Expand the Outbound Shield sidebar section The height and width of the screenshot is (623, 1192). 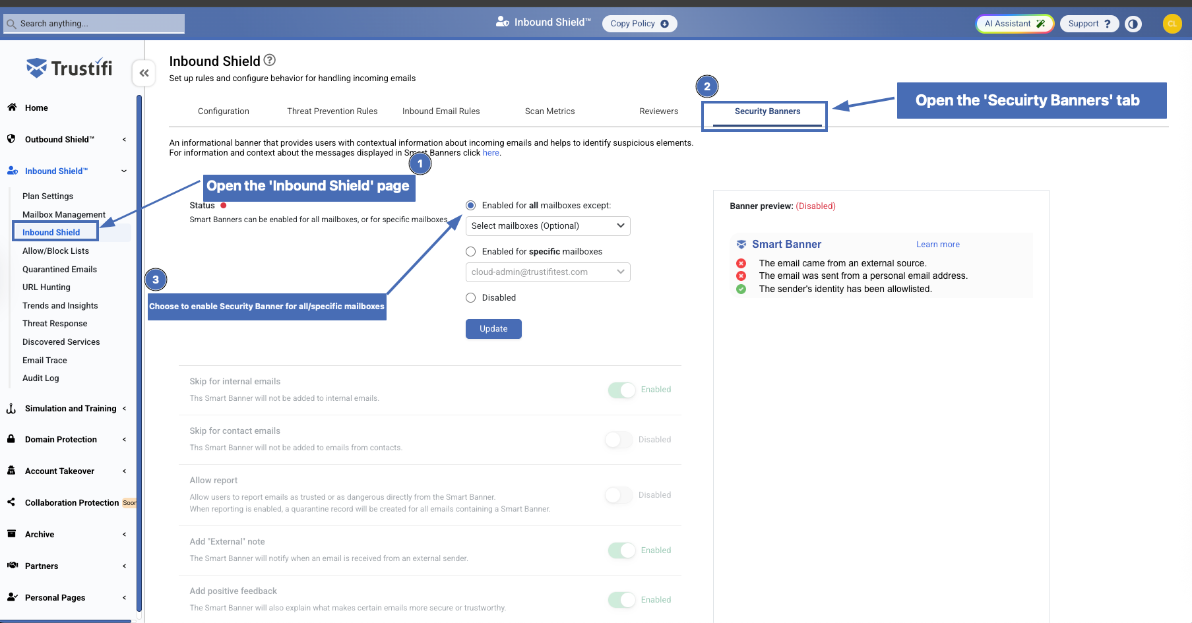click(124, 139)
